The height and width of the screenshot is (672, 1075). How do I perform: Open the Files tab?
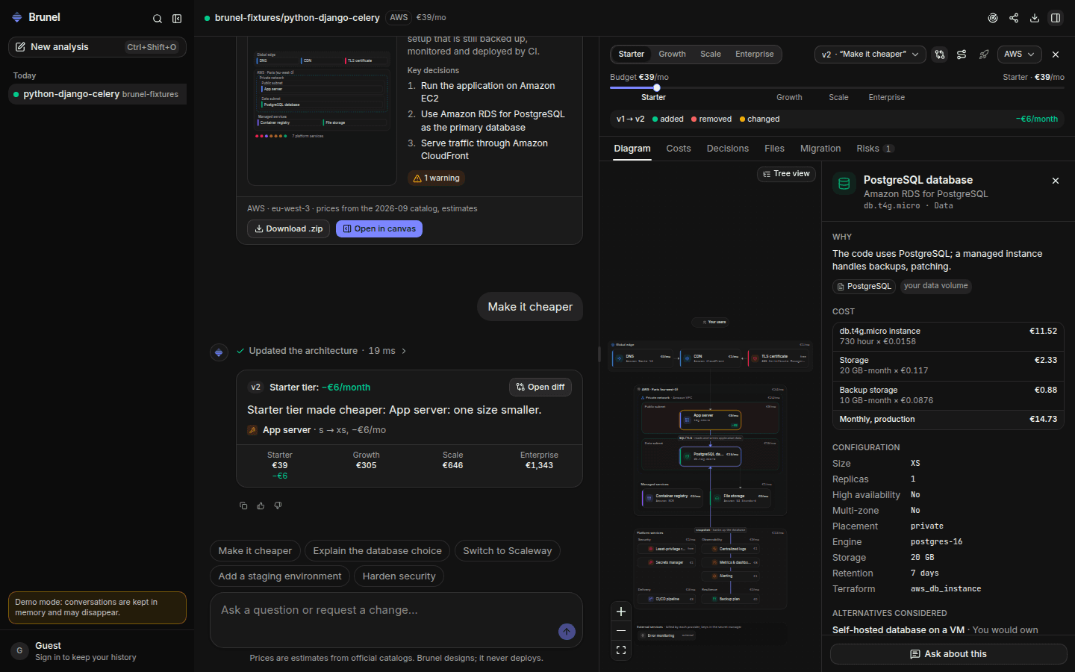click(774, 149)
